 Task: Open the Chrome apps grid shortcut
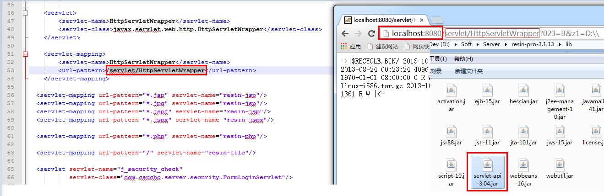(x=344, y=46)
